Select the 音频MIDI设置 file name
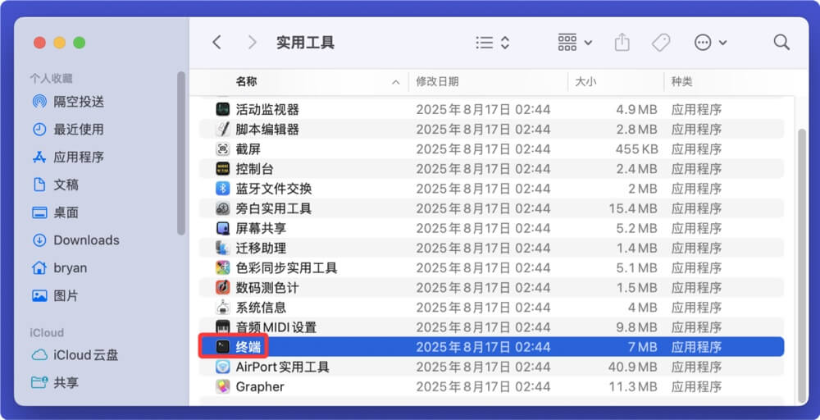 (276, 327)
